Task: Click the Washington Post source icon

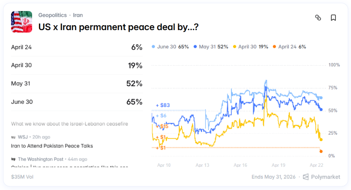Action: (13, 159)
